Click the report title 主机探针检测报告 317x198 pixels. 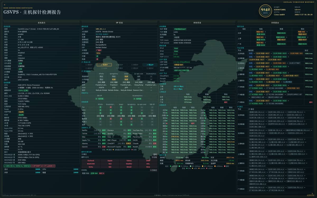tap(42, 12)
